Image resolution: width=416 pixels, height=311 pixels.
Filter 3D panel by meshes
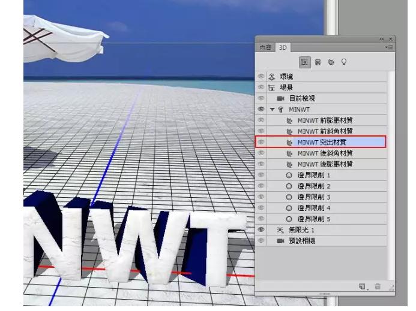pos(318,62)
